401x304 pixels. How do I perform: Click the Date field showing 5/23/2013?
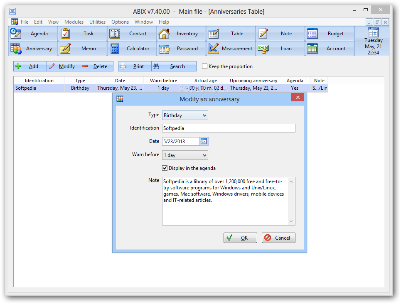click(x=181, y=141)
